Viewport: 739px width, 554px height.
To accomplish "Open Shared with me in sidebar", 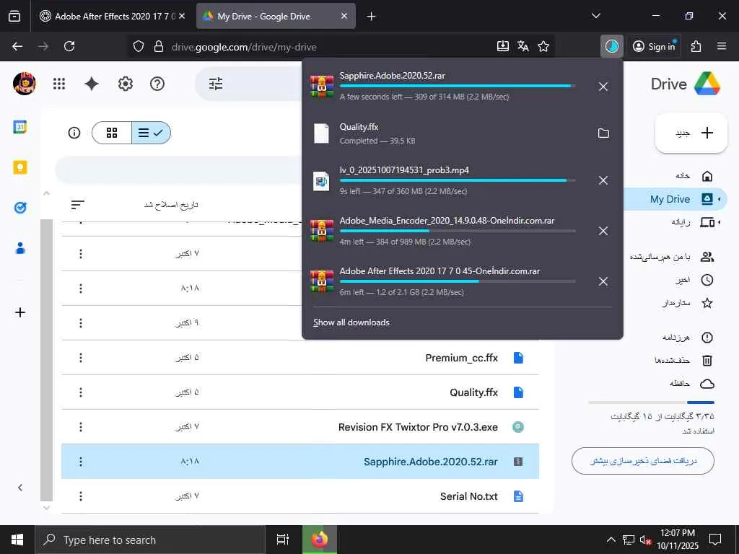I will coord(672,257).
